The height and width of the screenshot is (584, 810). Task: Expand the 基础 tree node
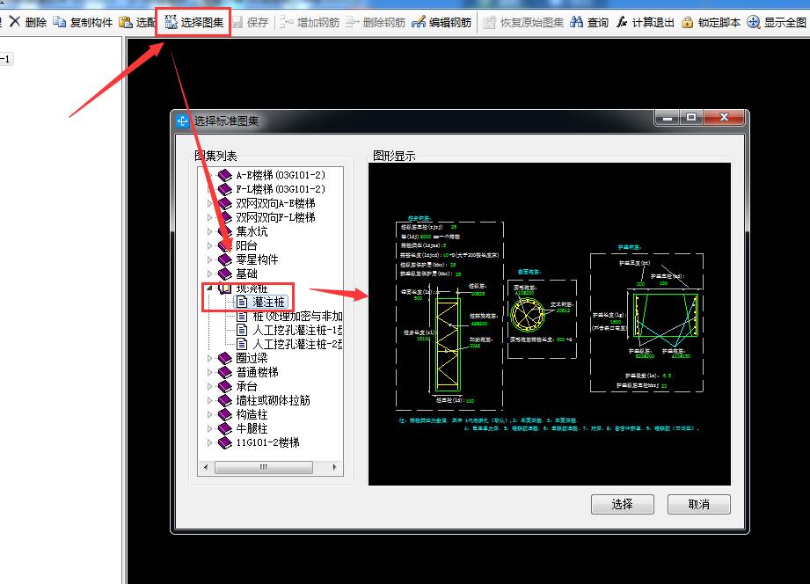click(x=209, y=274)
